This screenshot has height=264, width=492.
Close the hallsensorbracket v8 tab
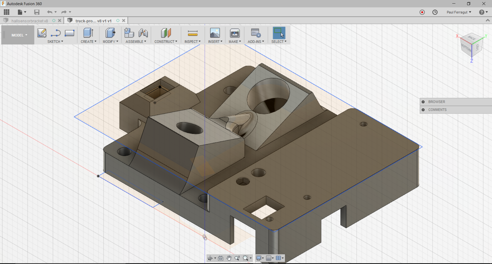coord(59,20)
